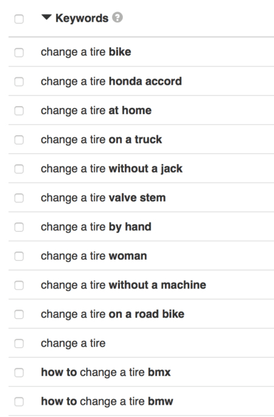Select the checkbox next to 'change a tire woman'
The width and height of the screenshot is (274, 417).
coord(19,257)
